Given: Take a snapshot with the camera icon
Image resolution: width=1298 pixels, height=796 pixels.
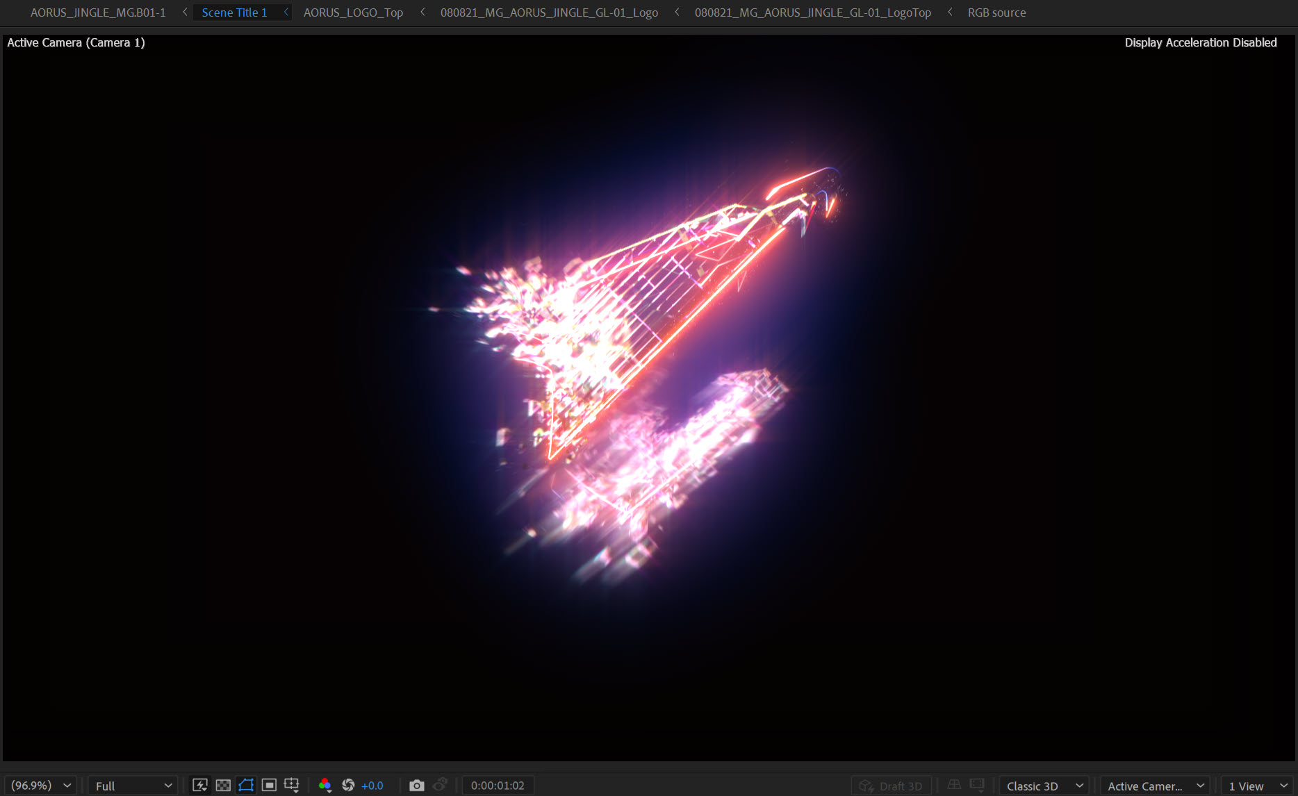Looking at the screenshot, I should click(416, 786).
